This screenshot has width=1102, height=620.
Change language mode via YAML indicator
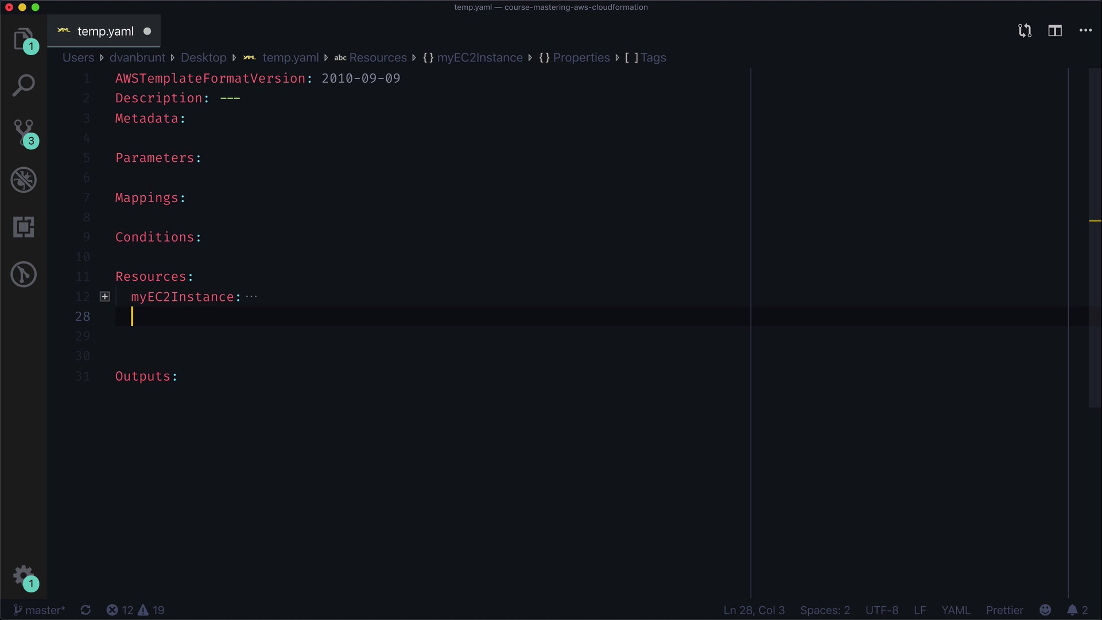[955, 610]
